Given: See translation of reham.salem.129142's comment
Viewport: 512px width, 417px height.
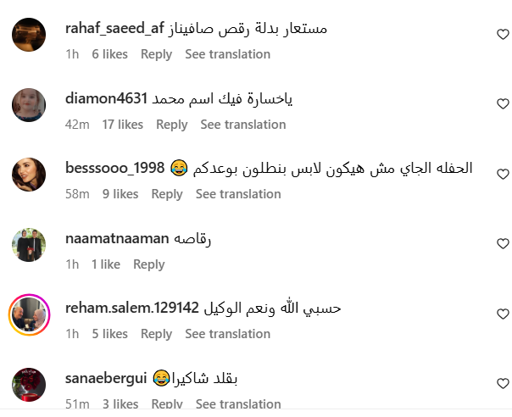Looking at the screenshot, I should (227, 334).
